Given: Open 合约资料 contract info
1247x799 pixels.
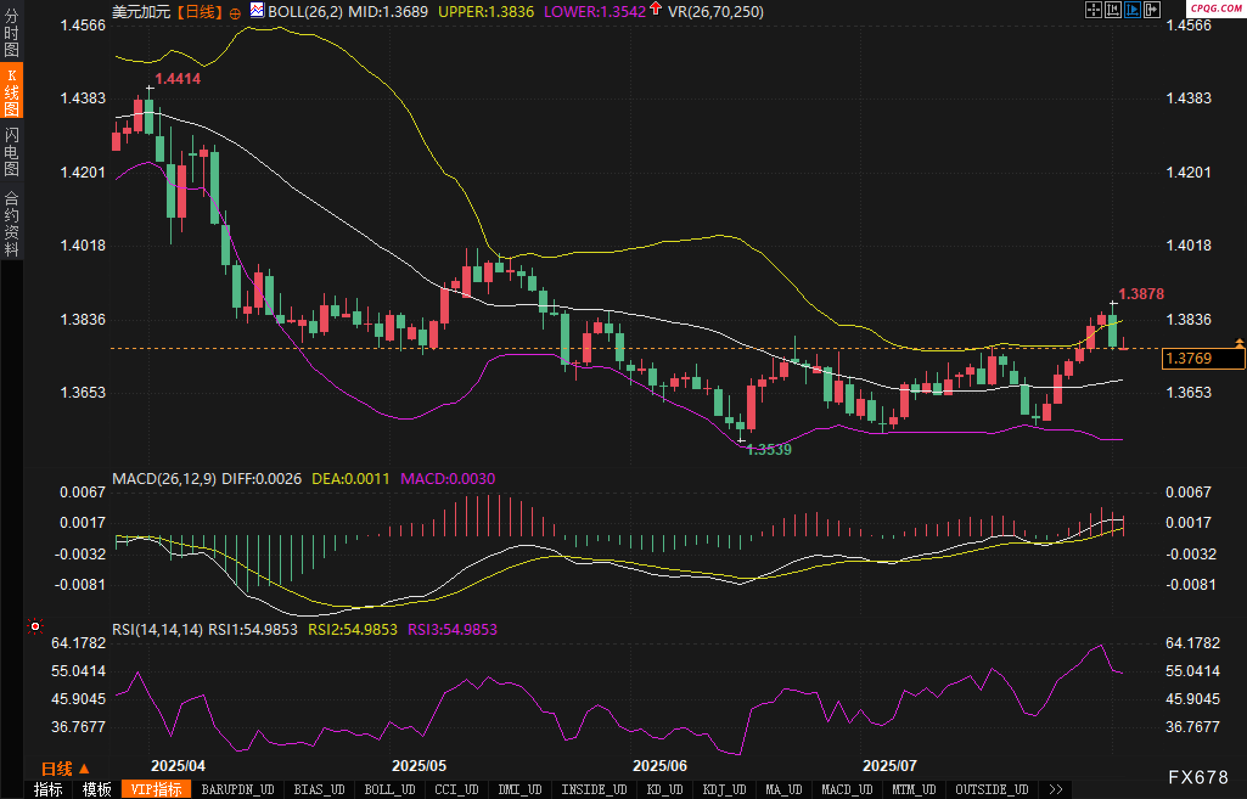Looking at the screenshot, I should pyautogui.click(x=12, y=224).
